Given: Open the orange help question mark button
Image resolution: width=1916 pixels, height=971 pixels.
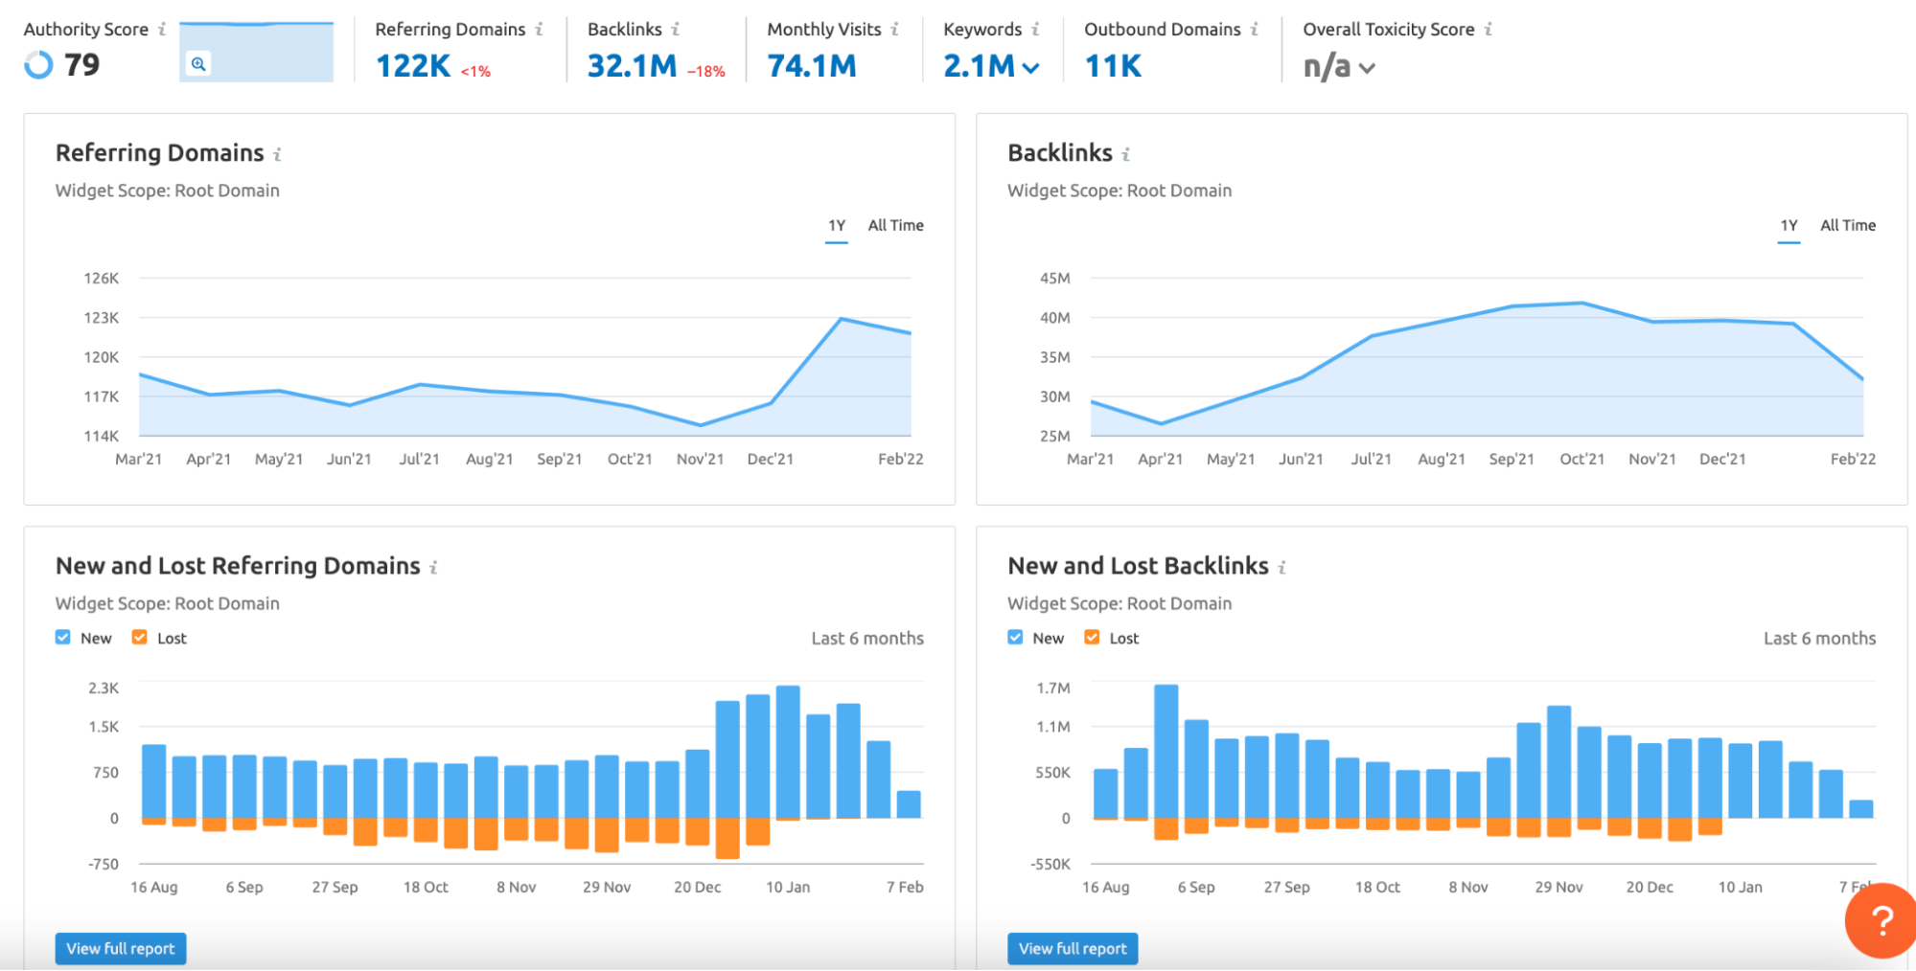Looking at the screenshot, I should tap(1881, 920).
